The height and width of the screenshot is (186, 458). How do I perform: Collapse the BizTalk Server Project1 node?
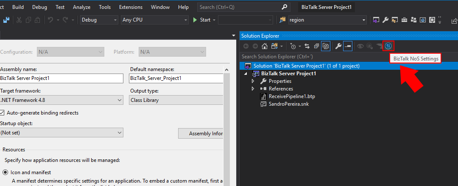pos(246,74)
